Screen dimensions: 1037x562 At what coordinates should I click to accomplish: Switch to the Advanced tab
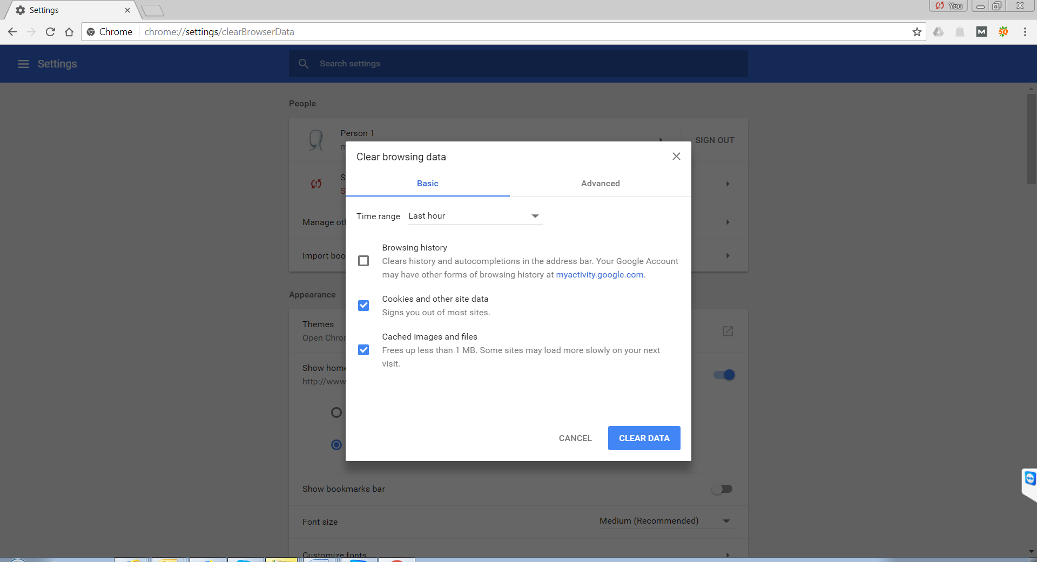(x=600, y=184)
